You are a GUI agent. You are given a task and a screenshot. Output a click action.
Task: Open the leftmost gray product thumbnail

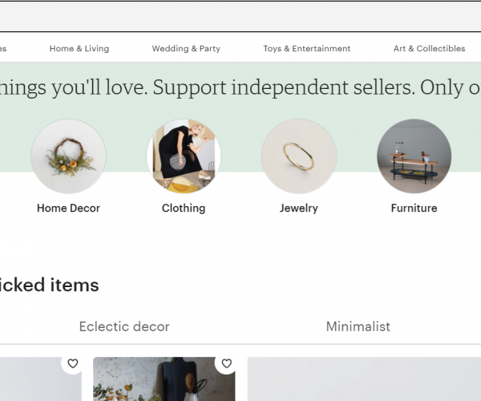point(41,379)
